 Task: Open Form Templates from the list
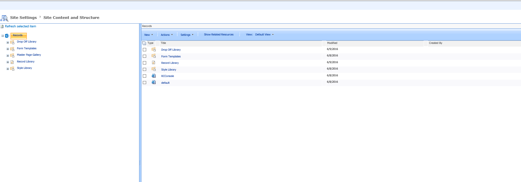[171, 56]
